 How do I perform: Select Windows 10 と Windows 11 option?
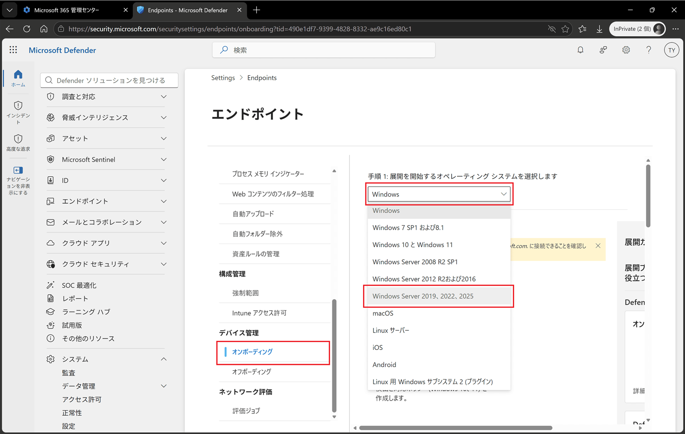tap(439, 245)
